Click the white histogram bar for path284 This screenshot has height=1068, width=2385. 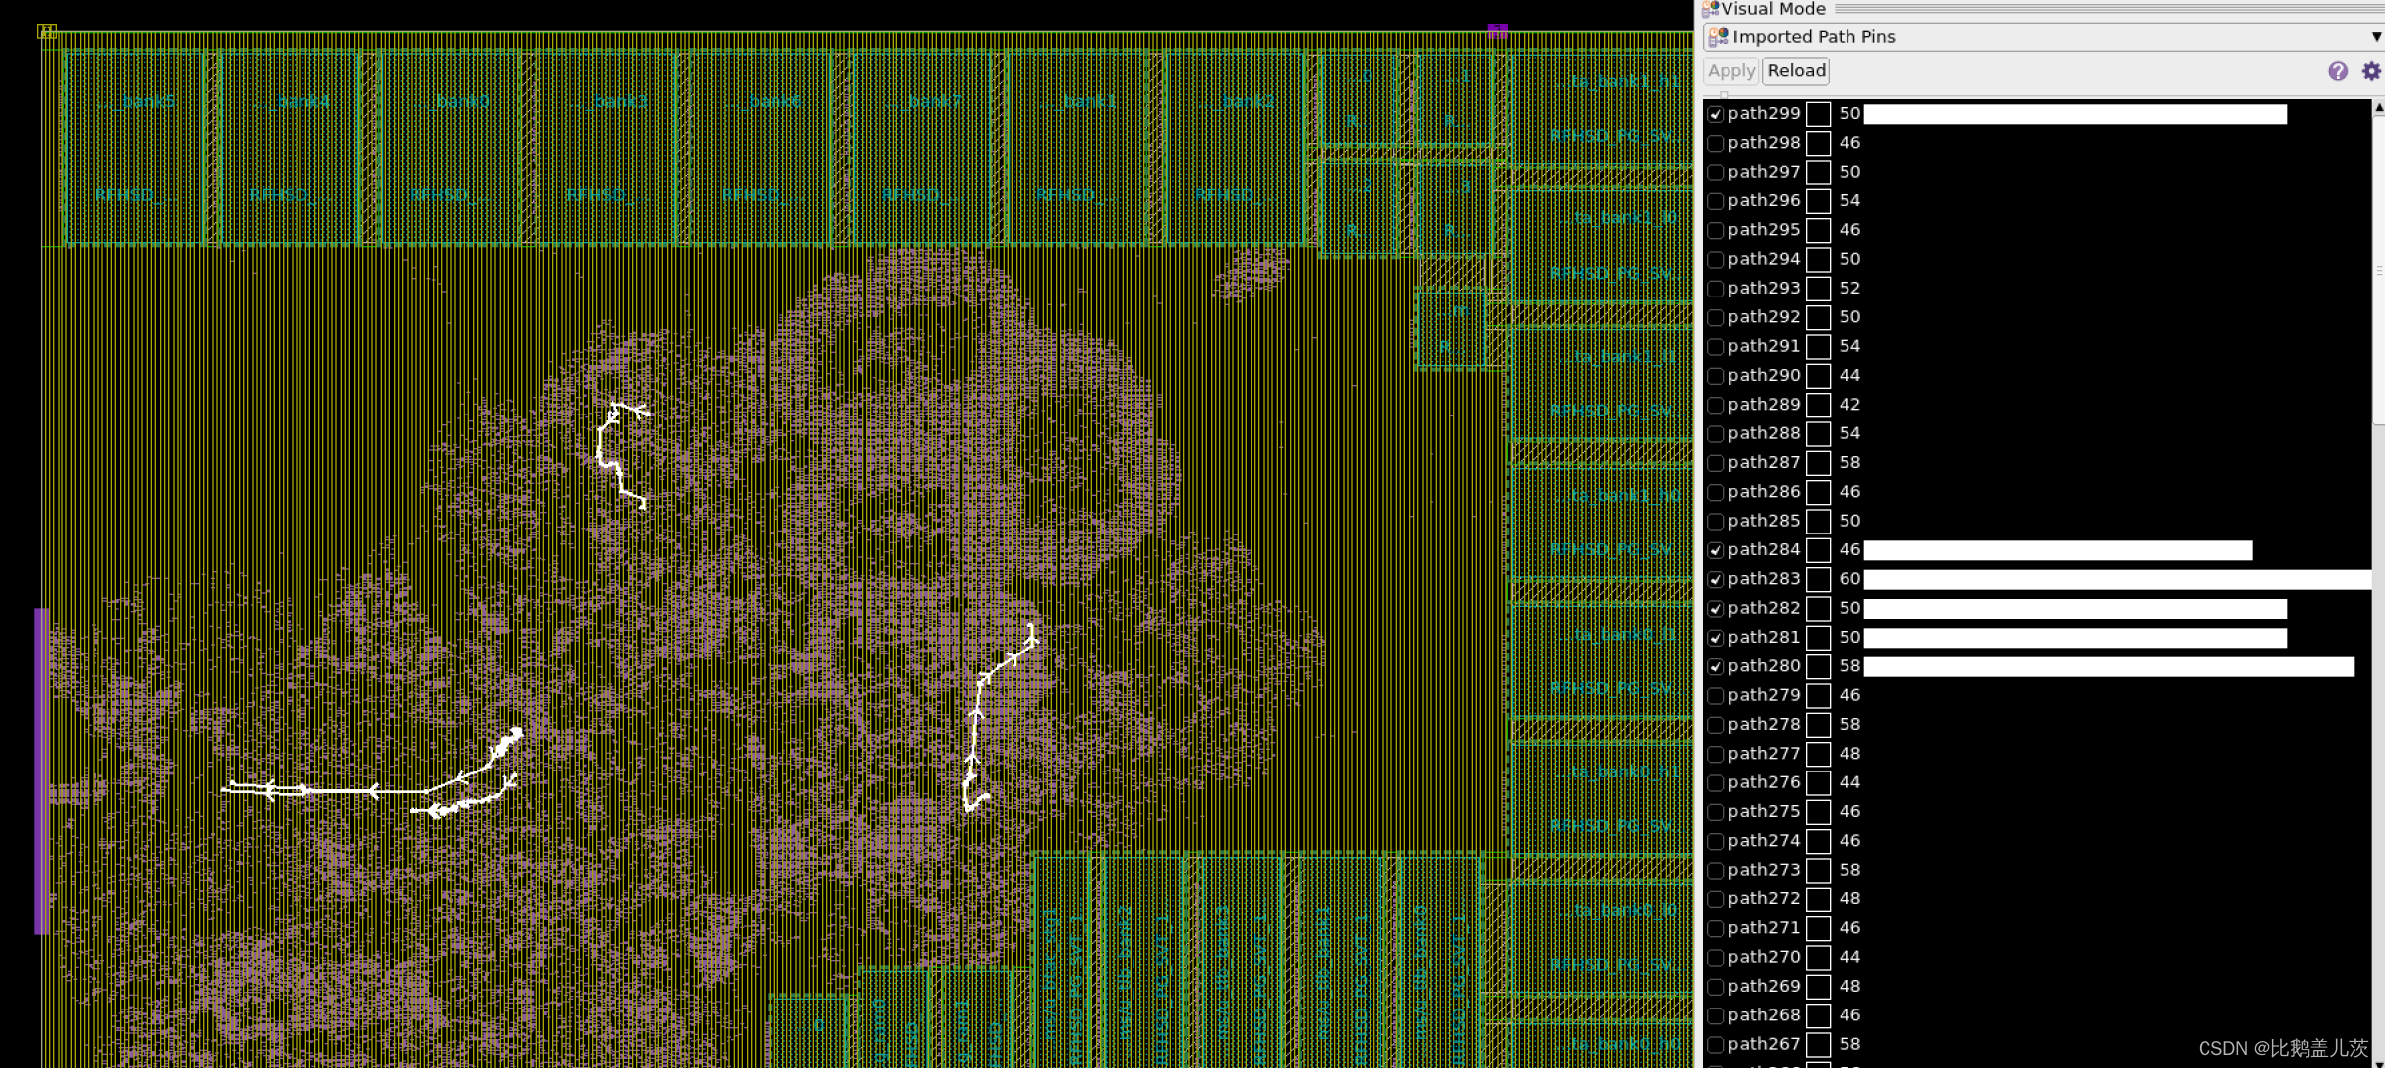[2058, 551]
